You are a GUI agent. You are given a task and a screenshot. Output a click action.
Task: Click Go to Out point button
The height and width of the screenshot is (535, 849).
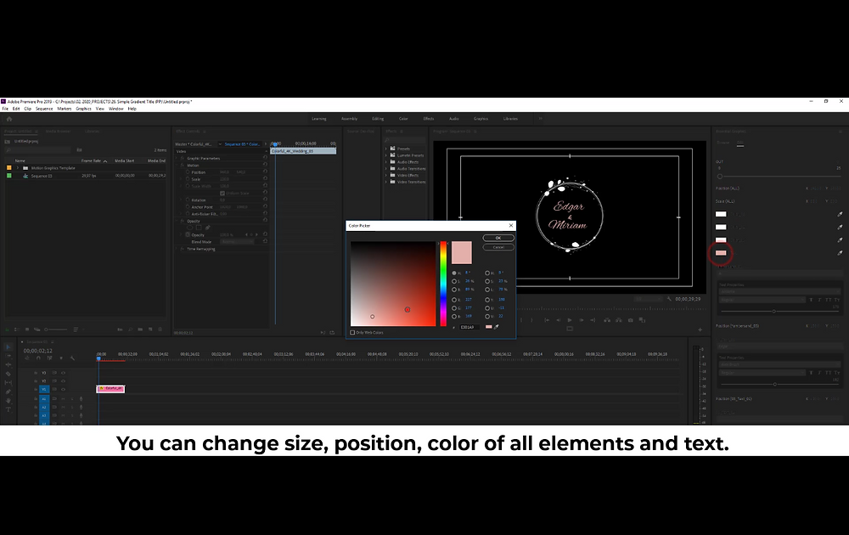pyautogui.click(x=593, y=320)
